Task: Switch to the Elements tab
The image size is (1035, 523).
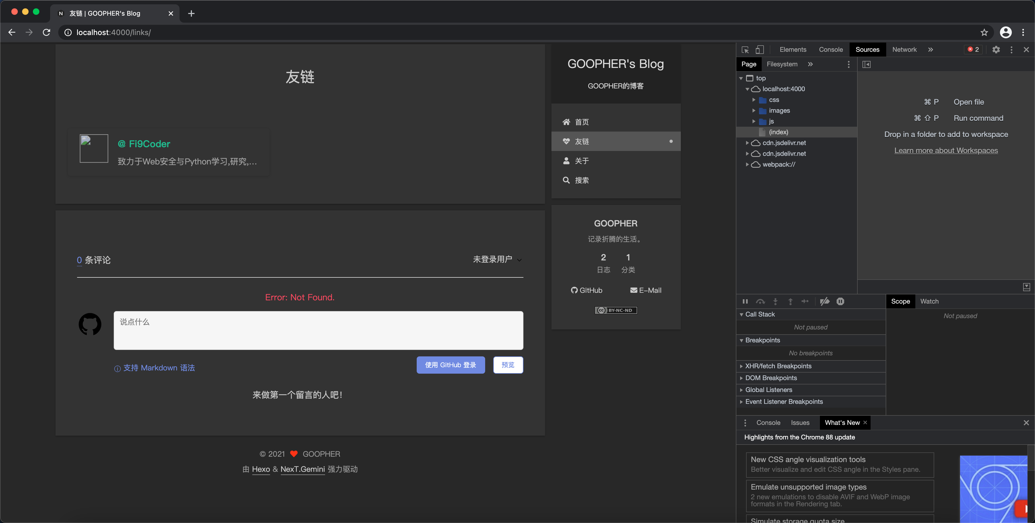Action: pos(793,49)
